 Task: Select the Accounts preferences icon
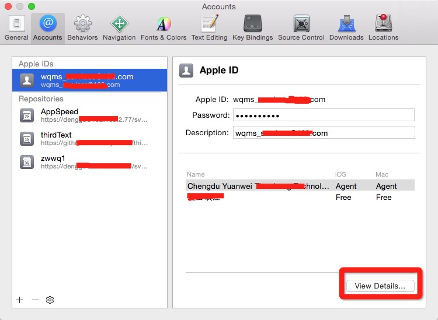48,28
